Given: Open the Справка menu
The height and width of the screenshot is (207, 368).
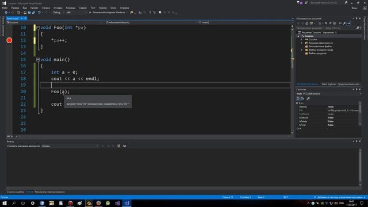Looking at the screenshot, I should [124, 7].
